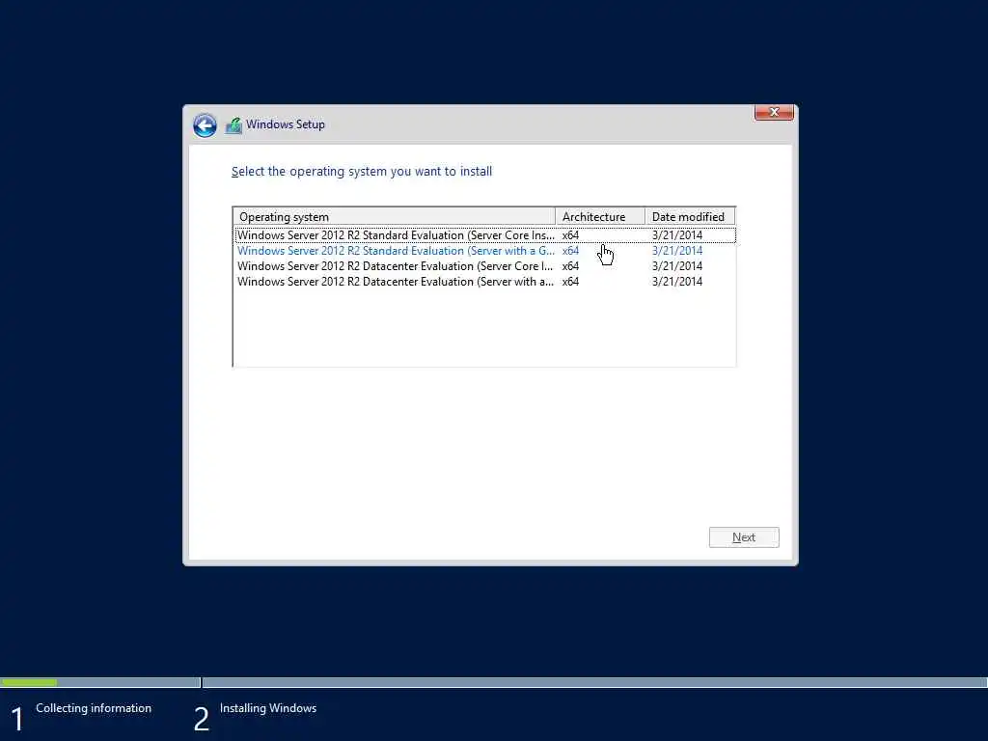Viewport: 988px width, 741px height.
Task: Select Datacenter Evaluation (Server Core I... row
Action: pos(485,266)
